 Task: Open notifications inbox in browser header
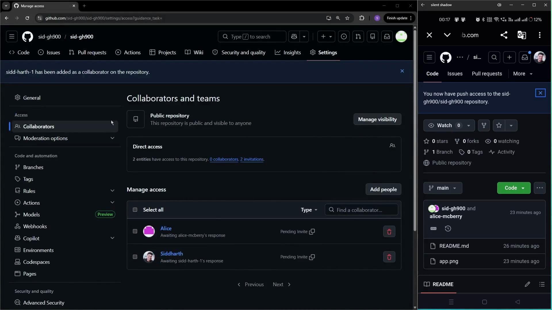[x=387, y=36]
